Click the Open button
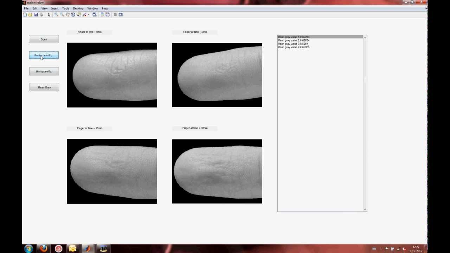Screen dimensions: 450x253 point(44,39)
